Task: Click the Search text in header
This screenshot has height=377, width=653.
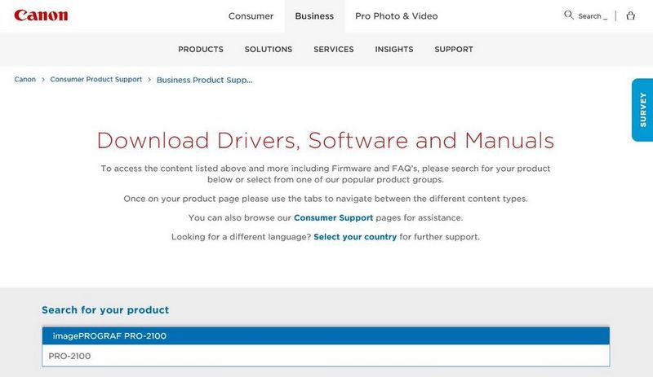Action: click(589, 16)
